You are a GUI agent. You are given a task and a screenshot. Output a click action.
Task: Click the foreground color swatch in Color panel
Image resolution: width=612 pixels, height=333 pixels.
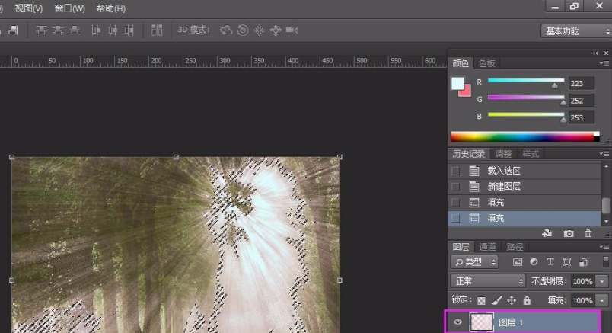tap(457, 84)
